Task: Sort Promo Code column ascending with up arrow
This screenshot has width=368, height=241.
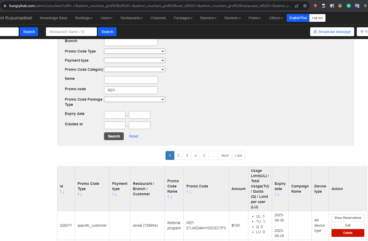Action: click(187, 192)
